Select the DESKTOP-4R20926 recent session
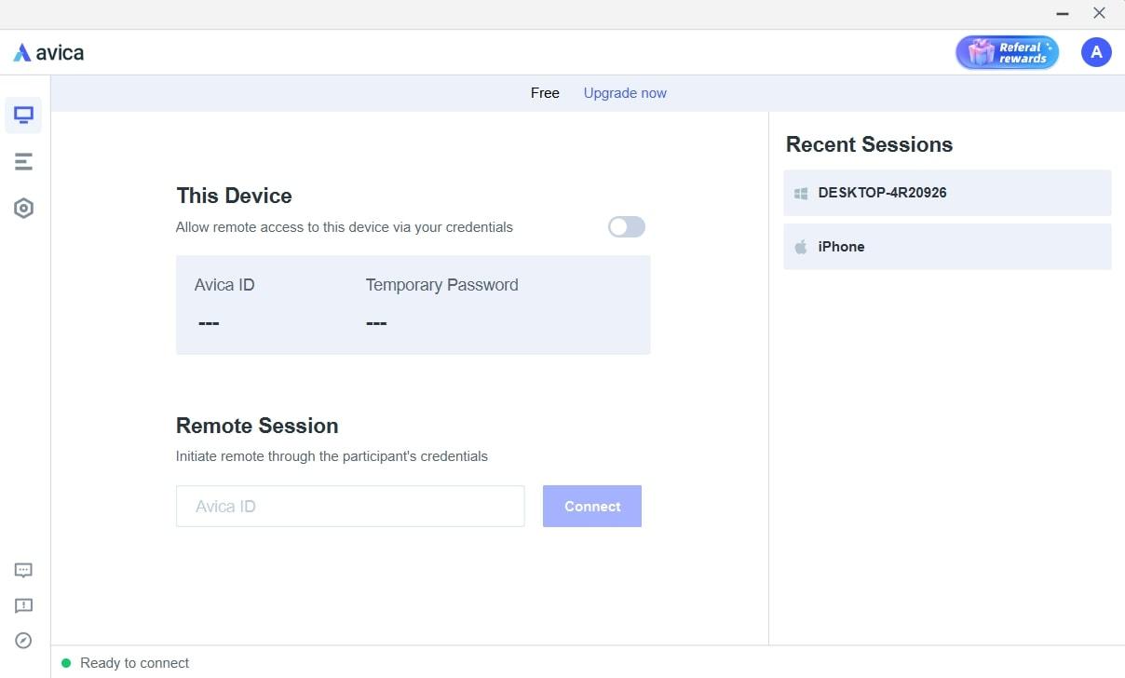The height and width of the screenshot is (678, 1125). click(x=947, y=193)
